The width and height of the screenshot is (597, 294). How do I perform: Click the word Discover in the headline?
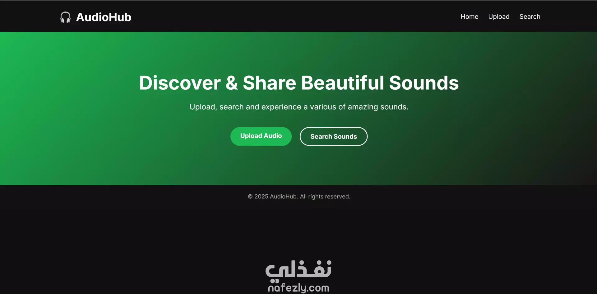click(180, 83)
